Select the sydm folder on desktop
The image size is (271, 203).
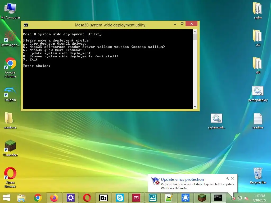click(x=258, y=10)
